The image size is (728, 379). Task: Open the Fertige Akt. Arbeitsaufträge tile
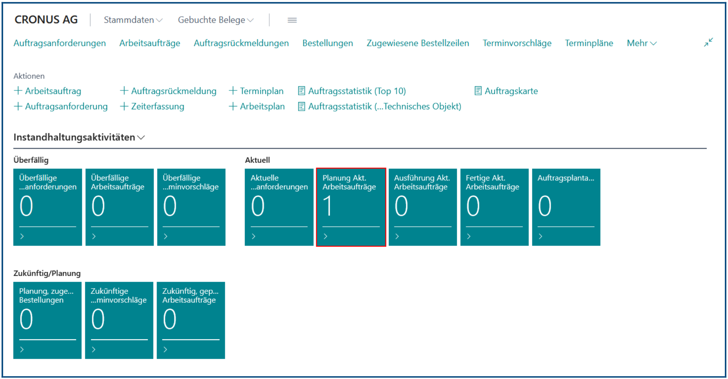pos(494,207)
